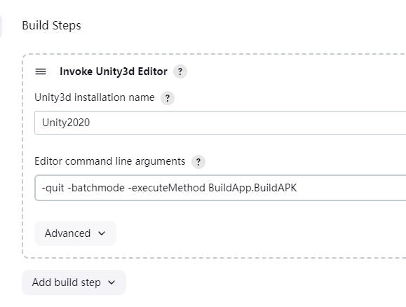The width and height of the screenshot is (406, 307).
Task: Click the chevron on Add build step
Action: click(111, 282)
